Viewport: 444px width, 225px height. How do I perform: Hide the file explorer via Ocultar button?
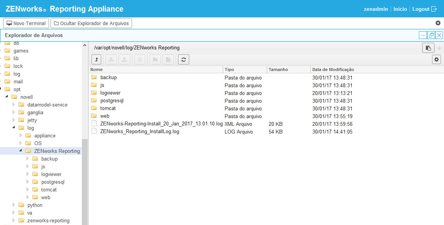(91, 23)
